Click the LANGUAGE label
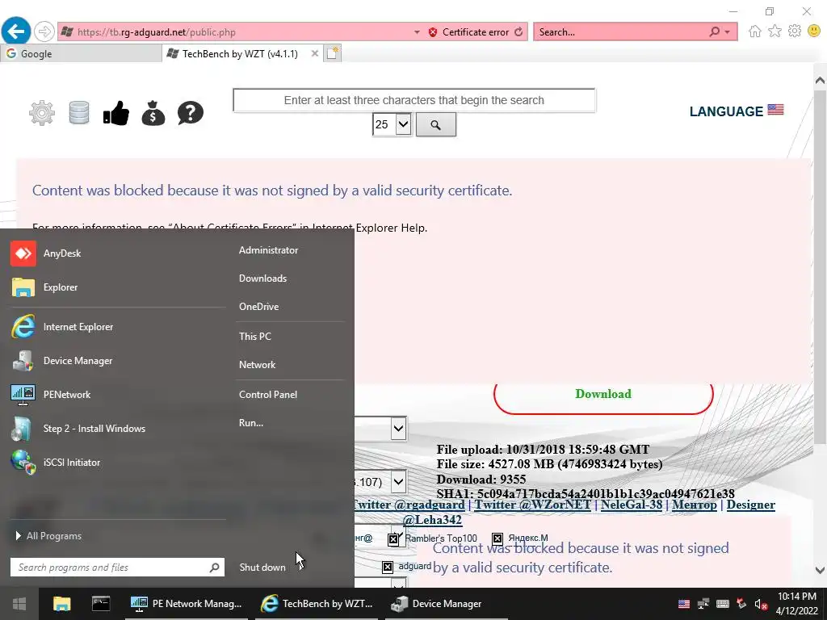This screenshot has width=827, height=620. [726, 111]
